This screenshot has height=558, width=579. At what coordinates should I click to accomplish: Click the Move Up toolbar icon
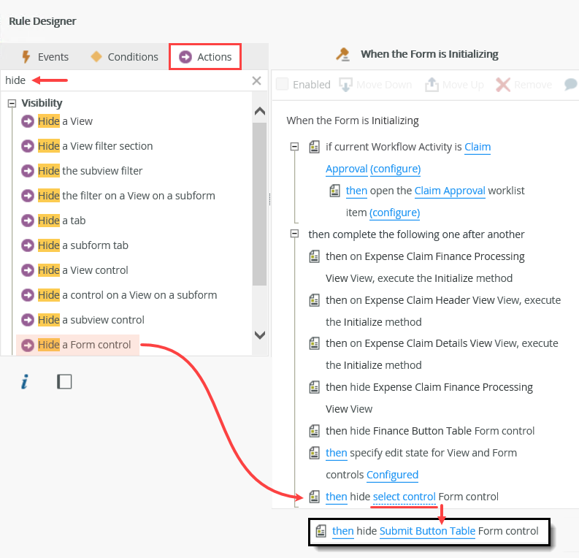(x=432, y=85)
